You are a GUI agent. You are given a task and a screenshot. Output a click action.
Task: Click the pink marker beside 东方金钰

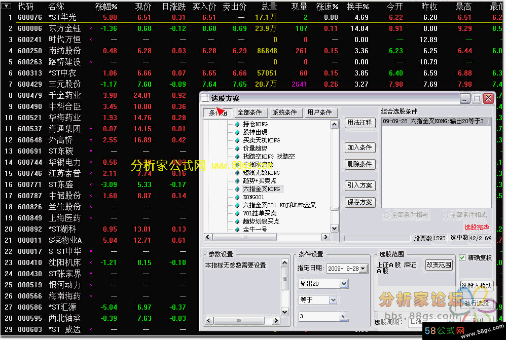[91, 29]
